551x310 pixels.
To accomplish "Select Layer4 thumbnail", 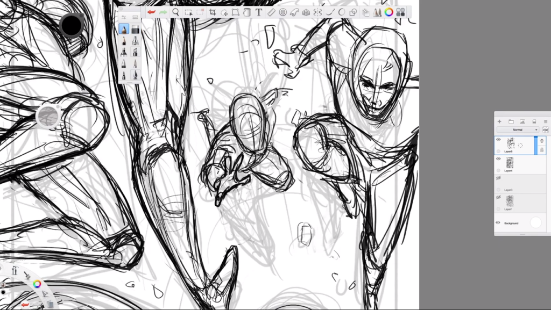I will 510,163.
